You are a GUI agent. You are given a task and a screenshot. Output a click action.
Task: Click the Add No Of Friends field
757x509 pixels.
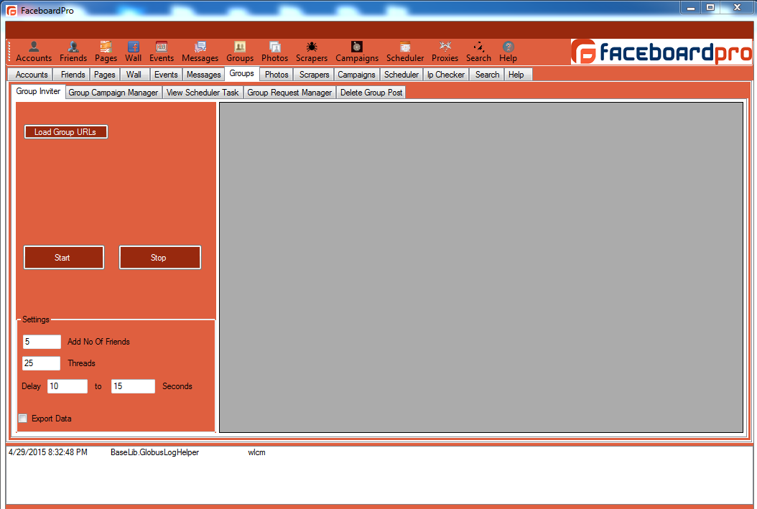click(x=42, y=342)
